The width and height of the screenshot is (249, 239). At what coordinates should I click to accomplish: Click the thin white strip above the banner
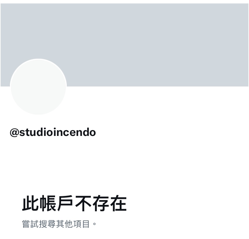point(124,2)
